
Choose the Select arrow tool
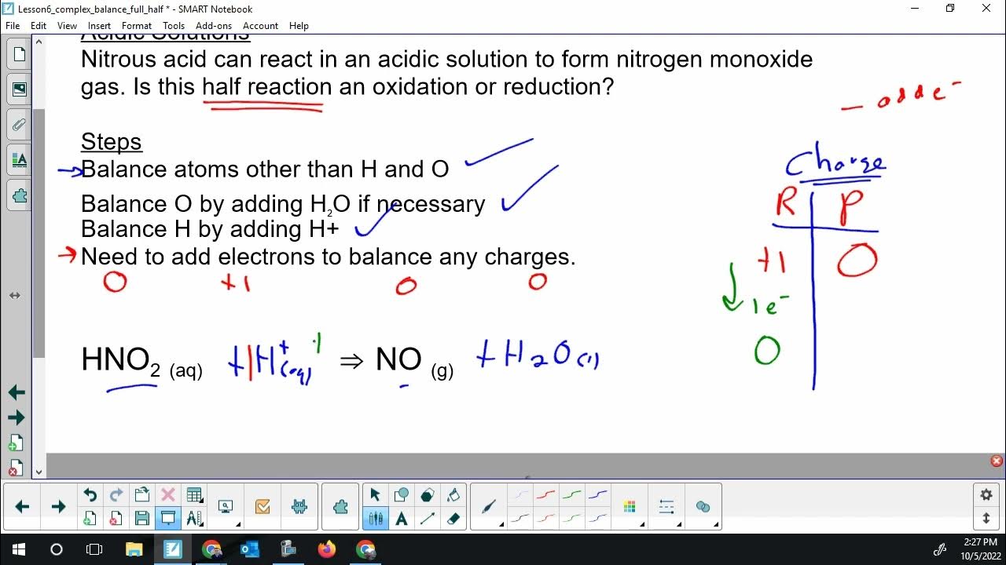point(375,495)
